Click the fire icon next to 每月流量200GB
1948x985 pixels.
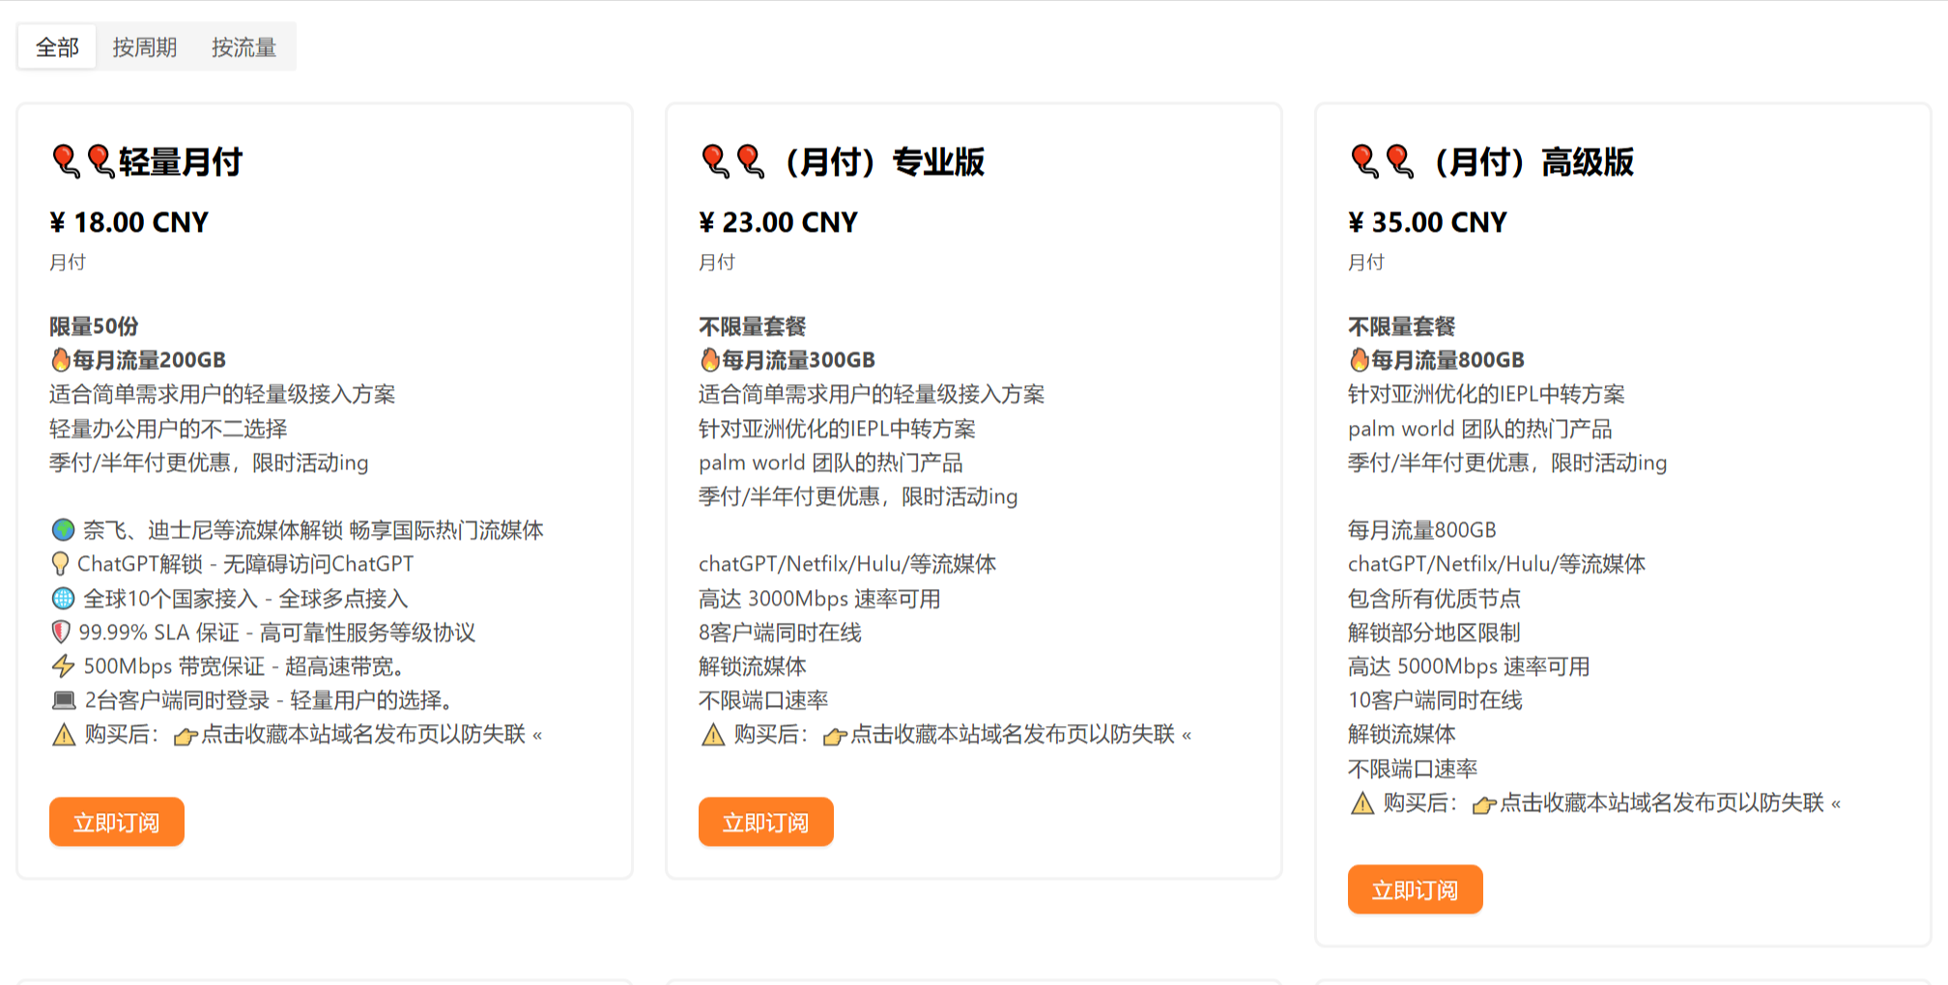point(61,360)
